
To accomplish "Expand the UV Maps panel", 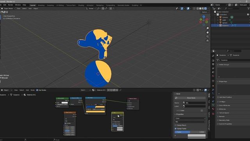I will pos(222,102).
